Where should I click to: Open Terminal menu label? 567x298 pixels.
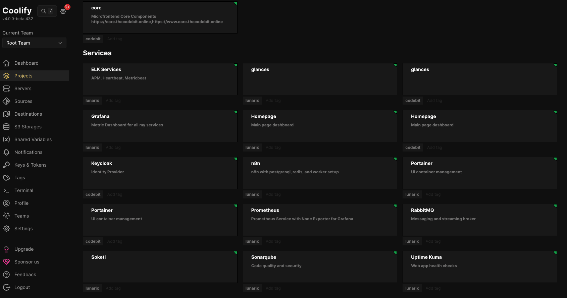point(24,190)
